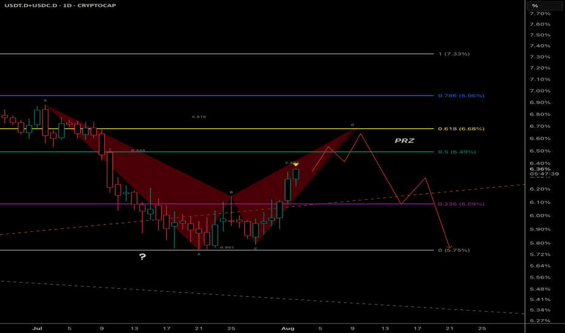
Task: Select the question mark text annotation
Action: [142, 257]
